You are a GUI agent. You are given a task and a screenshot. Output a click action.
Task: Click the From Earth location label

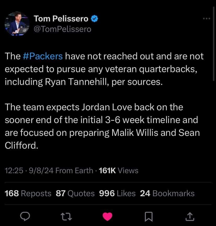[74, 171]
